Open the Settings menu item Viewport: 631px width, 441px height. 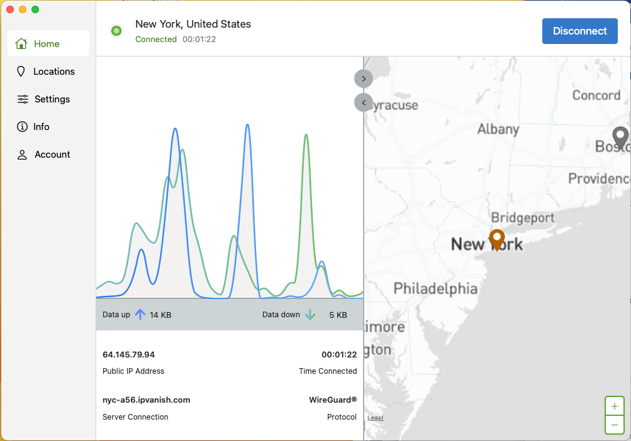[x=52, y=99]
